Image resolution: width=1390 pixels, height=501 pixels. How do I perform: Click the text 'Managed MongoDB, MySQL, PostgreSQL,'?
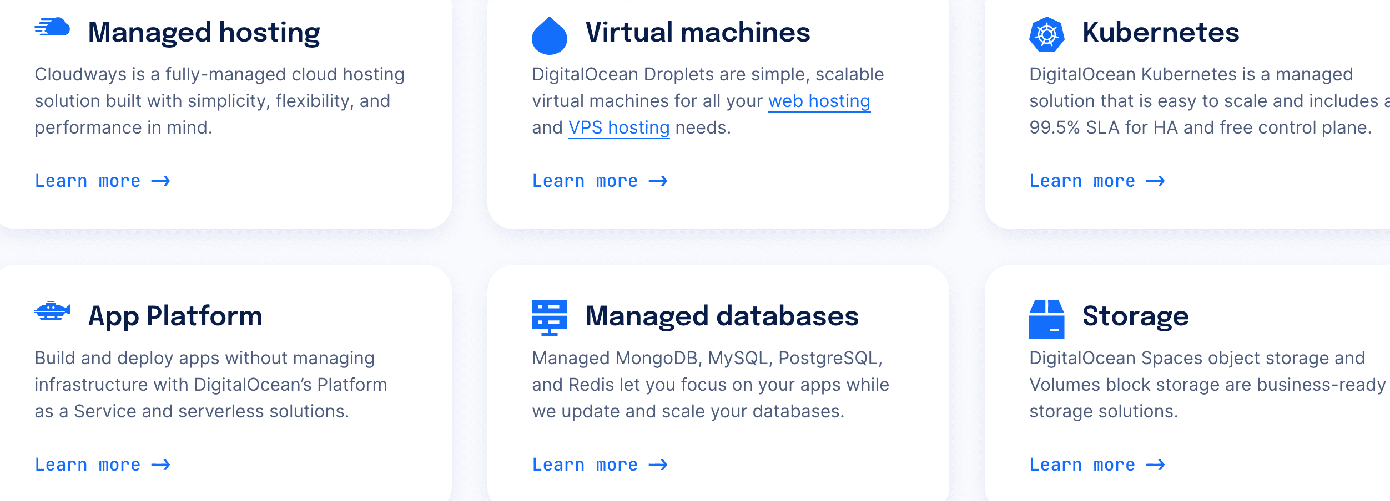(x=707, y=358)
